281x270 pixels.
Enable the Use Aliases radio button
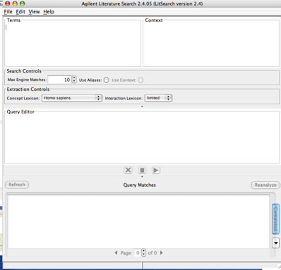[x=107, y=80]
